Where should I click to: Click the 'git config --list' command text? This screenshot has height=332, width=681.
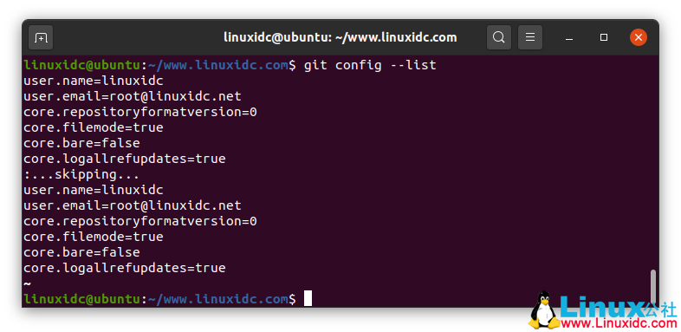coord(370,66)
